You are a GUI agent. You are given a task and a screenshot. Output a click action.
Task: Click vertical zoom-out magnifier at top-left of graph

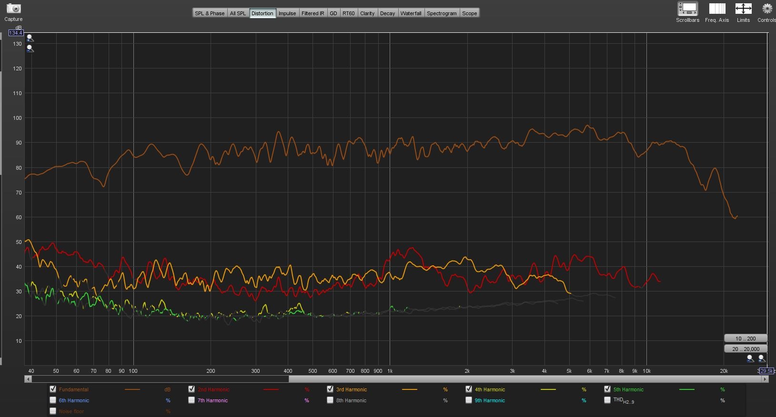click(30, 48)
